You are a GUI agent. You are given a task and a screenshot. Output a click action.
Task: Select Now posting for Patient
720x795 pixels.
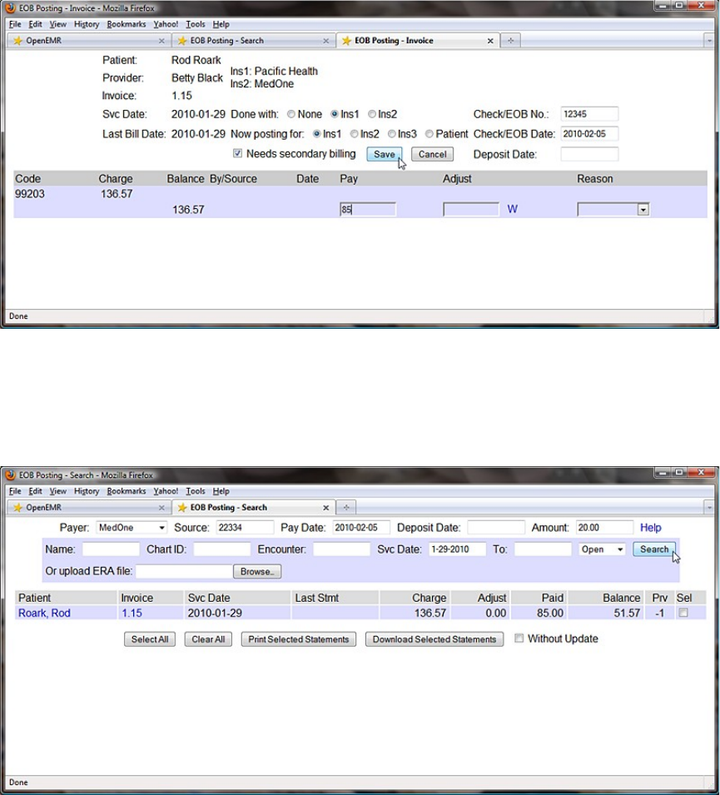[429, 134]
